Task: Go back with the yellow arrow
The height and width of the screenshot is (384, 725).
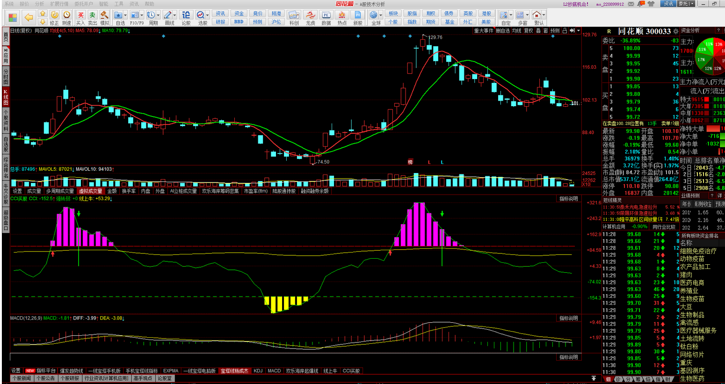Action: [29, 18]
